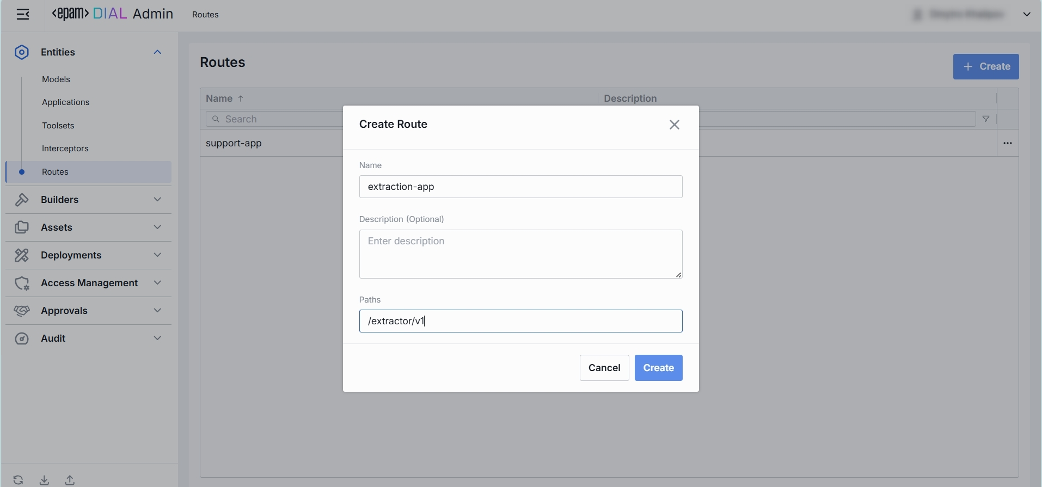
Task: Click the Description column filter icon
Action: (985, 119)
